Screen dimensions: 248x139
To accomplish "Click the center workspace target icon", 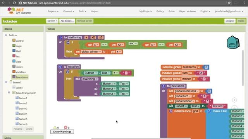I will pos(234,100).
